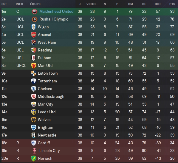The width and height of the screenshot is (178, 163).
Task: Click the Leeds Utd shield badge
Action: coord(34,112)
